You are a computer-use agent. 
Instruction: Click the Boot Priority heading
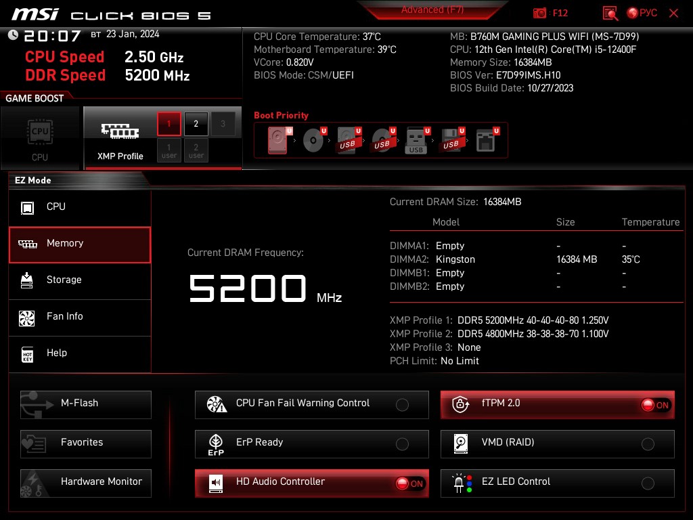[x=281, y=115]
